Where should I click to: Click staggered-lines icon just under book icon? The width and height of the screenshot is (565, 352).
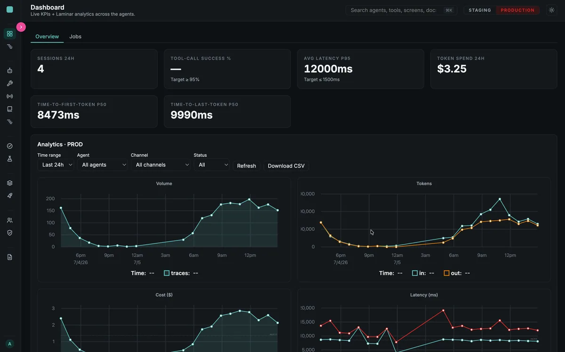9,122
